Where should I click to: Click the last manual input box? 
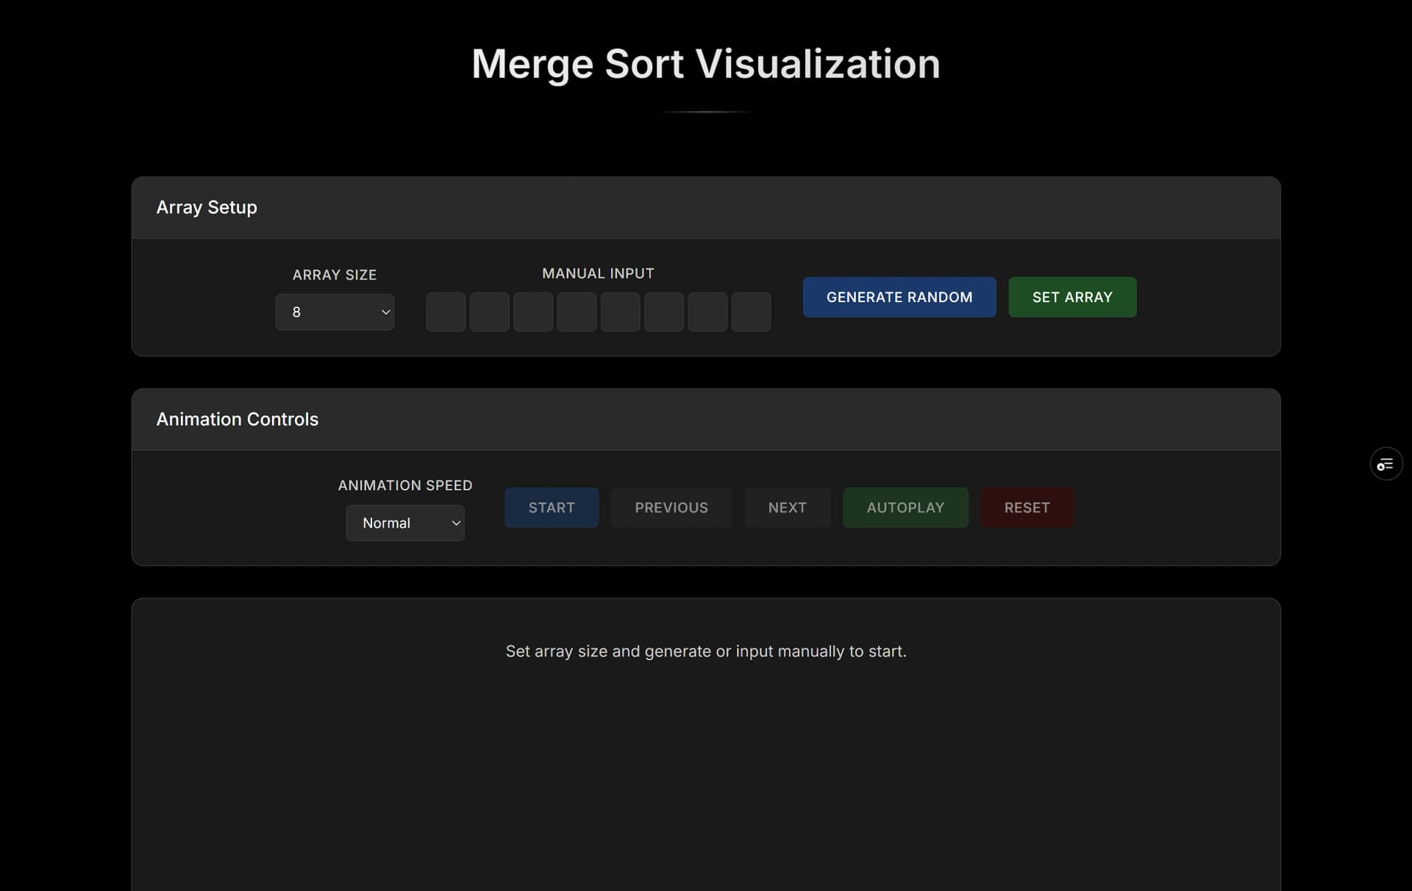click(751, 312)
